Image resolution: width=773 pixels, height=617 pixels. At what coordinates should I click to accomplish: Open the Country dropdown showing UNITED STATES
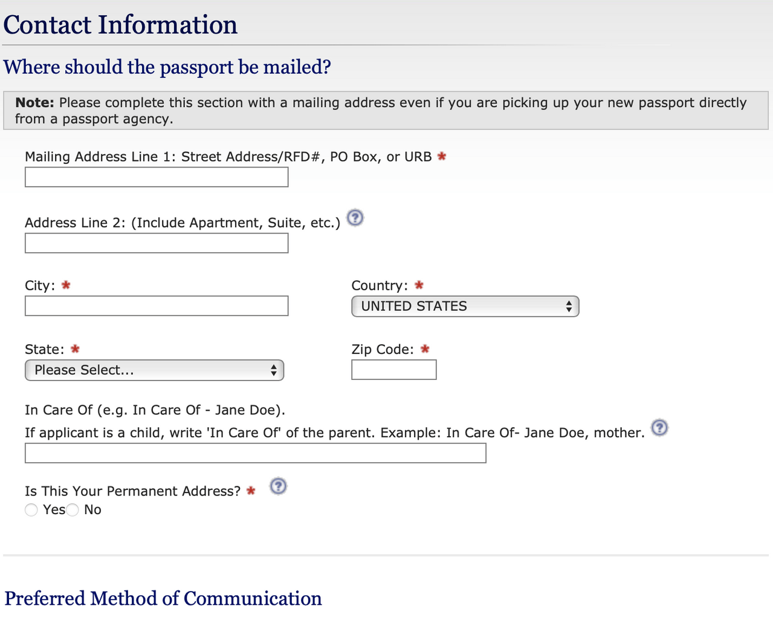(465, 306)
